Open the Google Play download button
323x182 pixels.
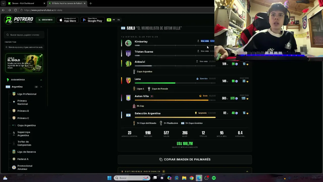92,20
